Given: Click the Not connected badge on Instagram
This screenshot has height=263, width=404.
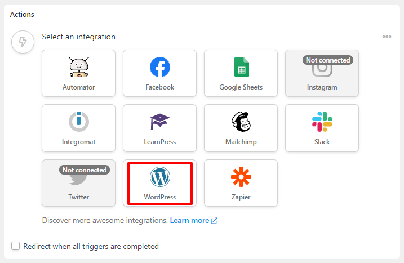Looking at the screenshot, I should point(328,60).
